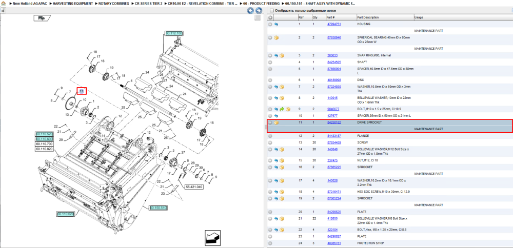Viewport: 513px width, 248px height.
Task: Open figure reference 60.110.700 in diagram
Action: (x=44, y=144)
